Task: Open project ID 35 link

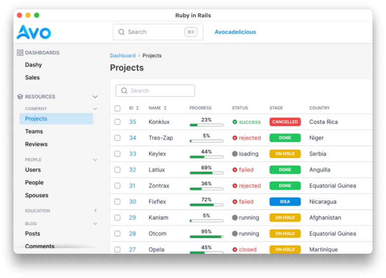Action: click(x=133, y=122)
